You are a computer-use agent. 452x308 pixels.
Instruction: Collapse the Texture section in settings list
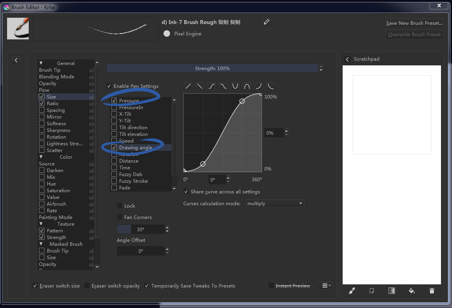[41, 224]
